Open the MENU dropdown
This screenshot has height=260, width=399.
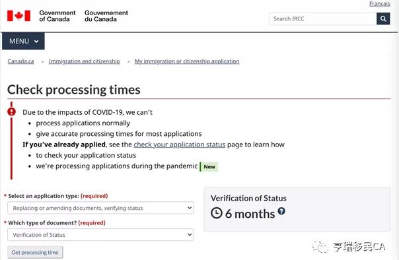tap(23, 41)
